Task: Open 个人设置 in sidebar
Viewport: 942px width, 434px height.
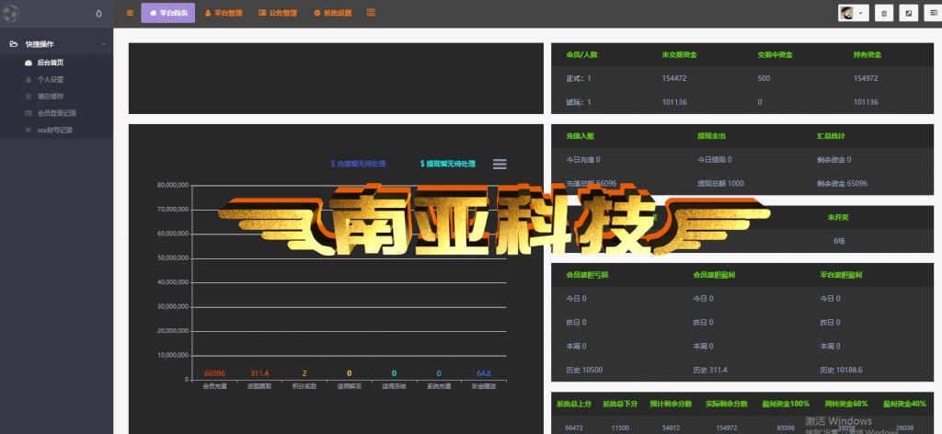Action: coord(51,79)
